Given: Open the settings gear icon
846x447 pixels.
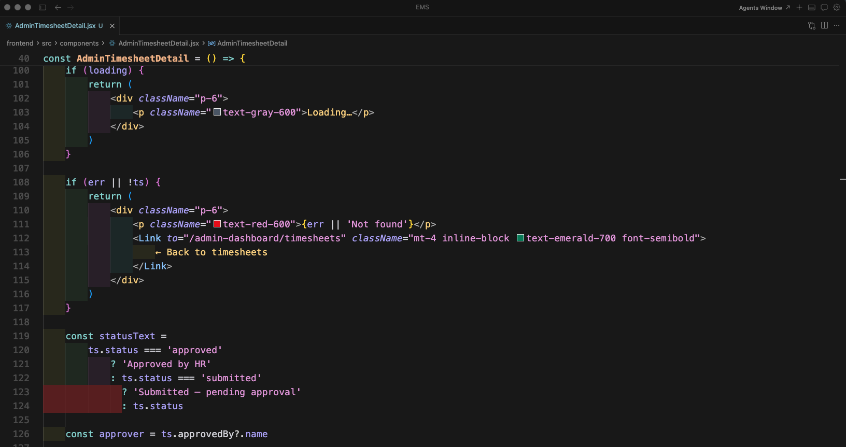Looking at the screenshot, I should (837, 7).
